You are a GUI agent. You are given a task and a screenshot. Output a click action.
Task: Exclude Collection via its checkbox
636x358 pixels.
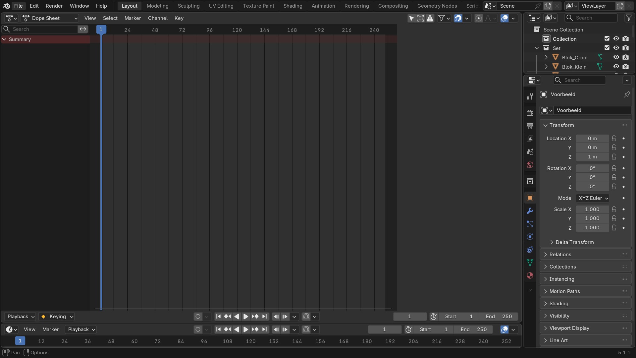click(607, 39)
